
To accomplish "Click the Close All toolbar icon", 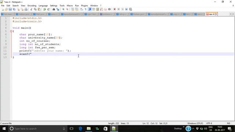I will pos(22,9).
